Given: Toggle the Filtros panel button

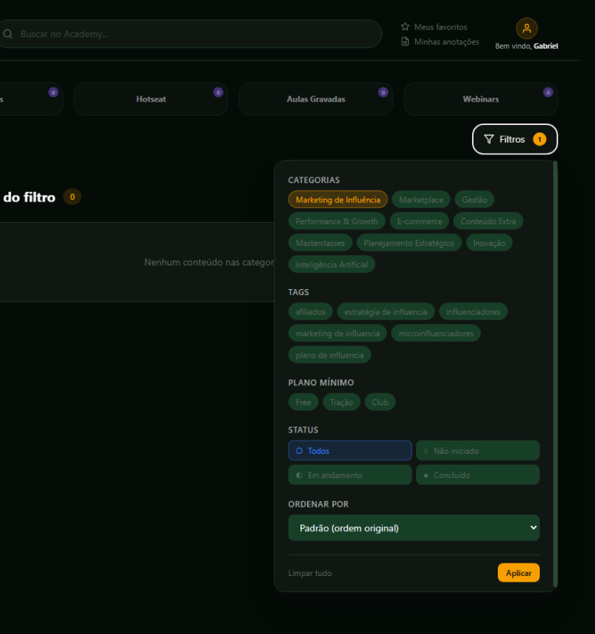Looking at the screenshot, I should pyautogui.click(x=515, y=139).
